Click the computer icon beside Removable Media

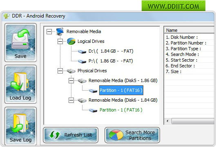[x=60, y=31]
